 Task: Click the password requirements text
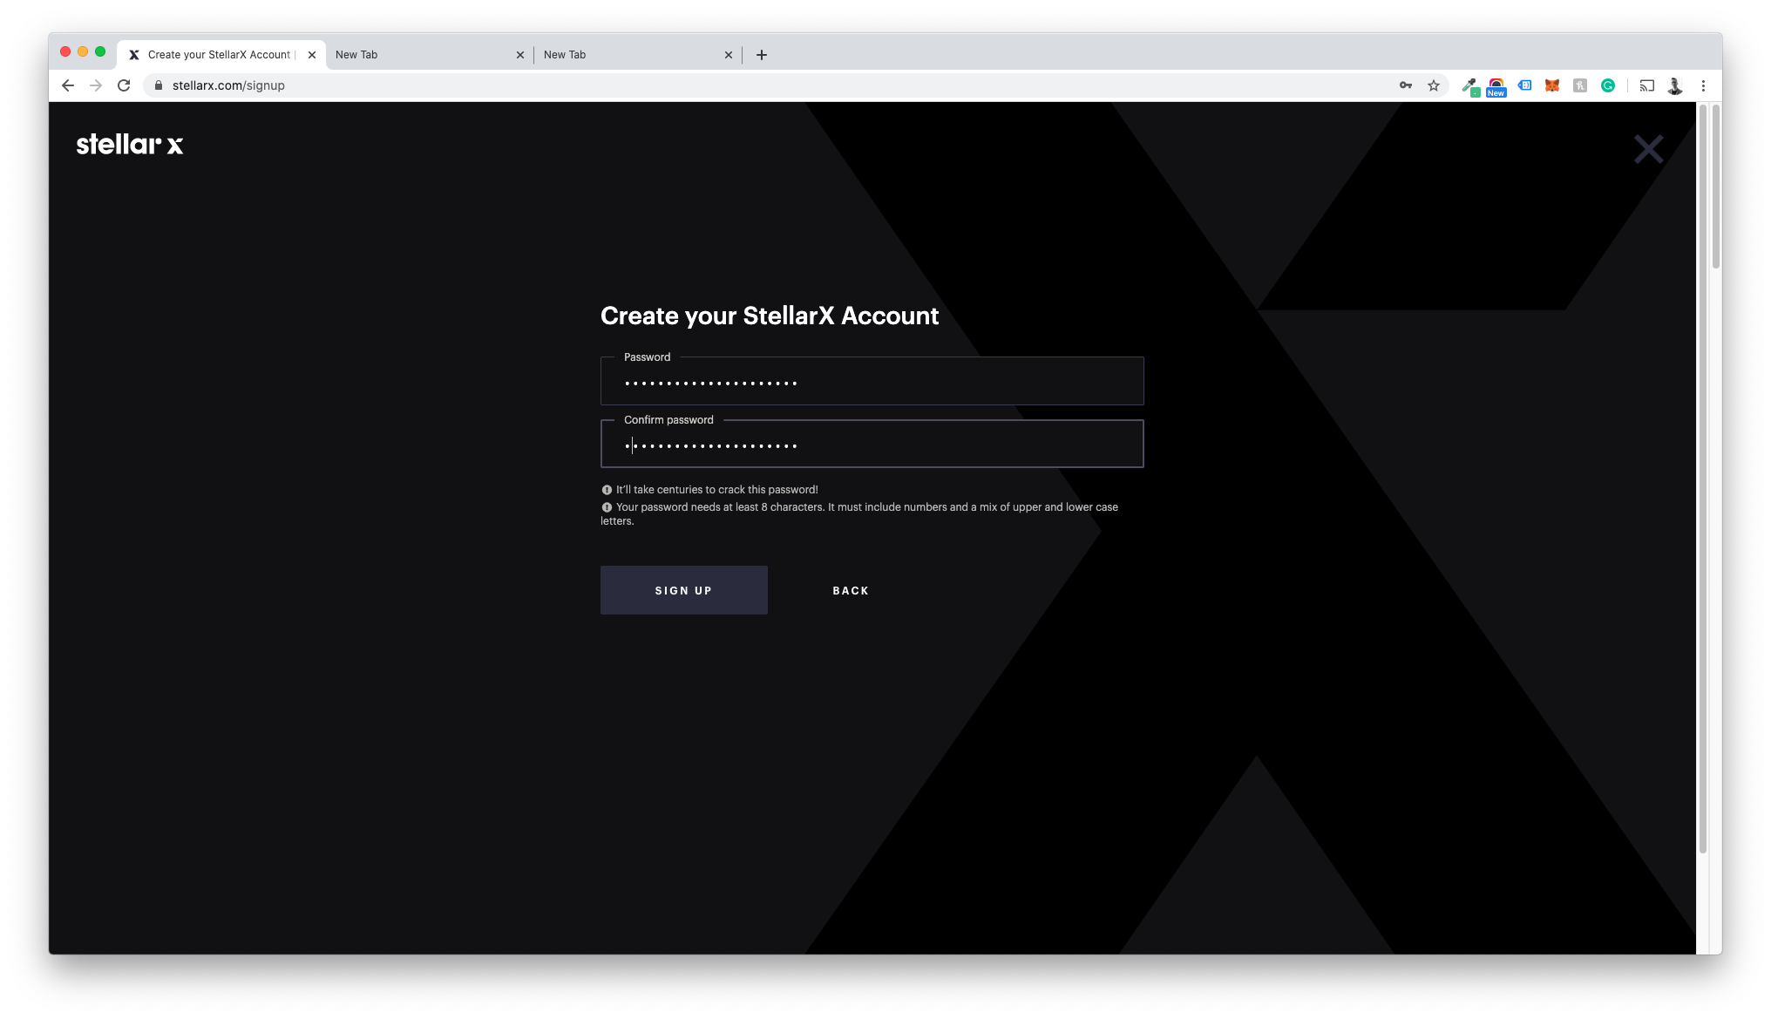pos(859,514)
